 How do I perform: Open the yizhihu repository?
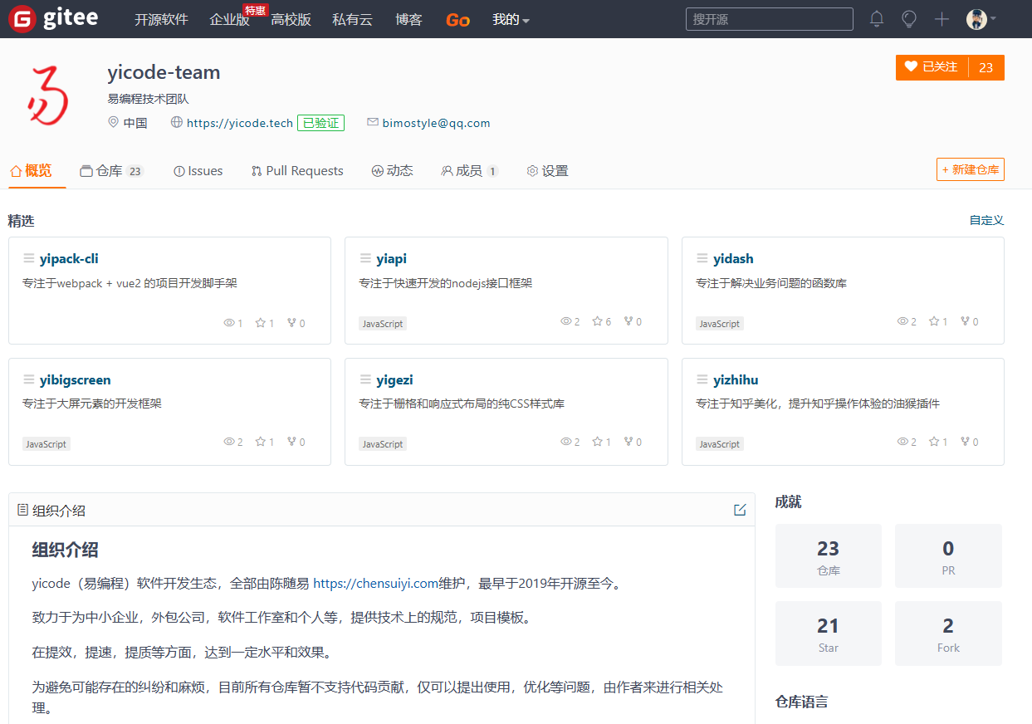pyautogui.click(x=736, y=380)
